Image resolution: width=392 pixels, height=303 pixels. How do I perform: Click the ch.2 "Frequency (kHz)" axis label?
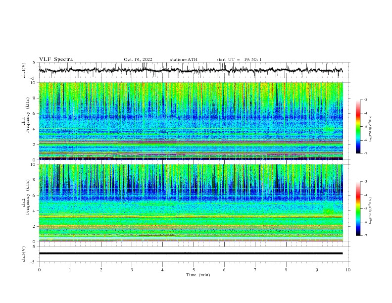pyautogui.click(x=28, y=197)
